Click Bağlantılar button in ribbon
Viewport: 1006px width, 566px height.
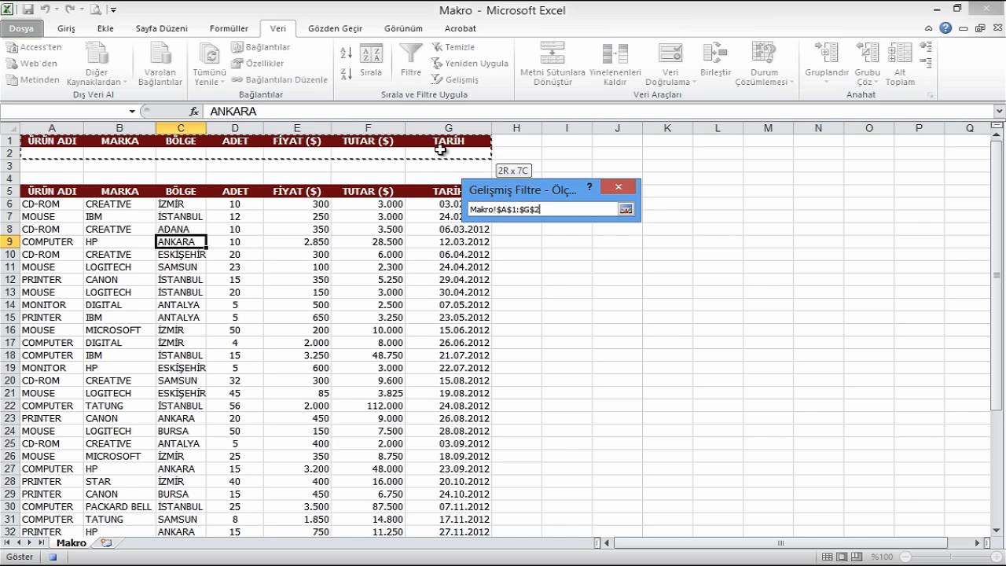(261, 47)
